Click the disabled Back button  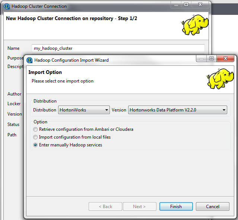[x=105, y=207]
